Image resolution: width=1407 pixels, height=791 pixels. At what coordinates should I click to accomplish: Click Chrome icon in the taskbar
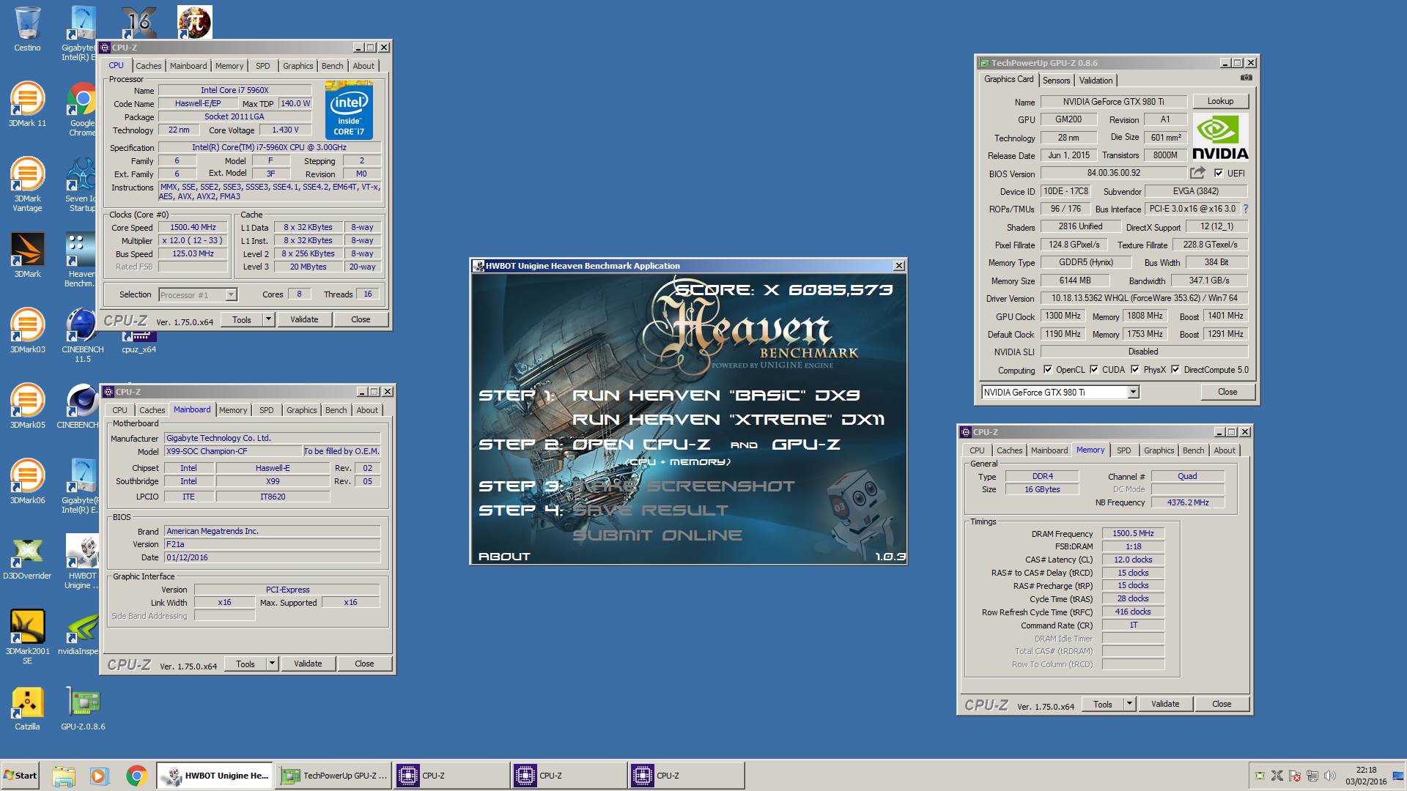[136, 776]
